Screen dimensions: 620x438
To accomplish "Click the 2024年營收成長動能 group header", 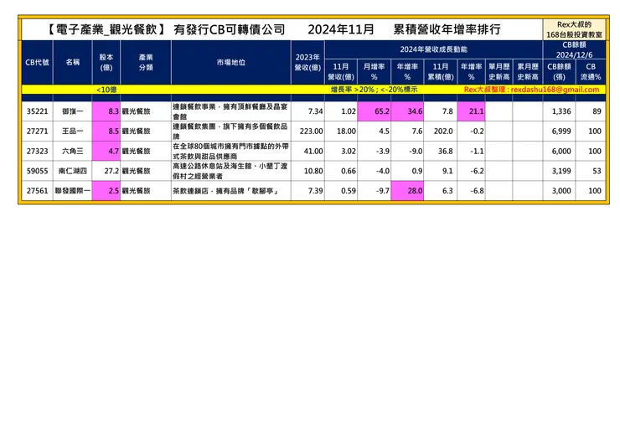I will click(x=434, y=49).
